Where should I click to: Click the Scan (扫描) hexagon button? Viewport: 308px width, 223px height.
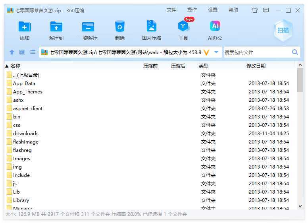coord(283,30)
